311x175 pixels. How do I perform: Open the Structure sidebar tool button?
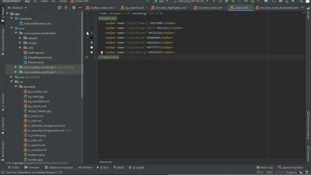point(3,103)
